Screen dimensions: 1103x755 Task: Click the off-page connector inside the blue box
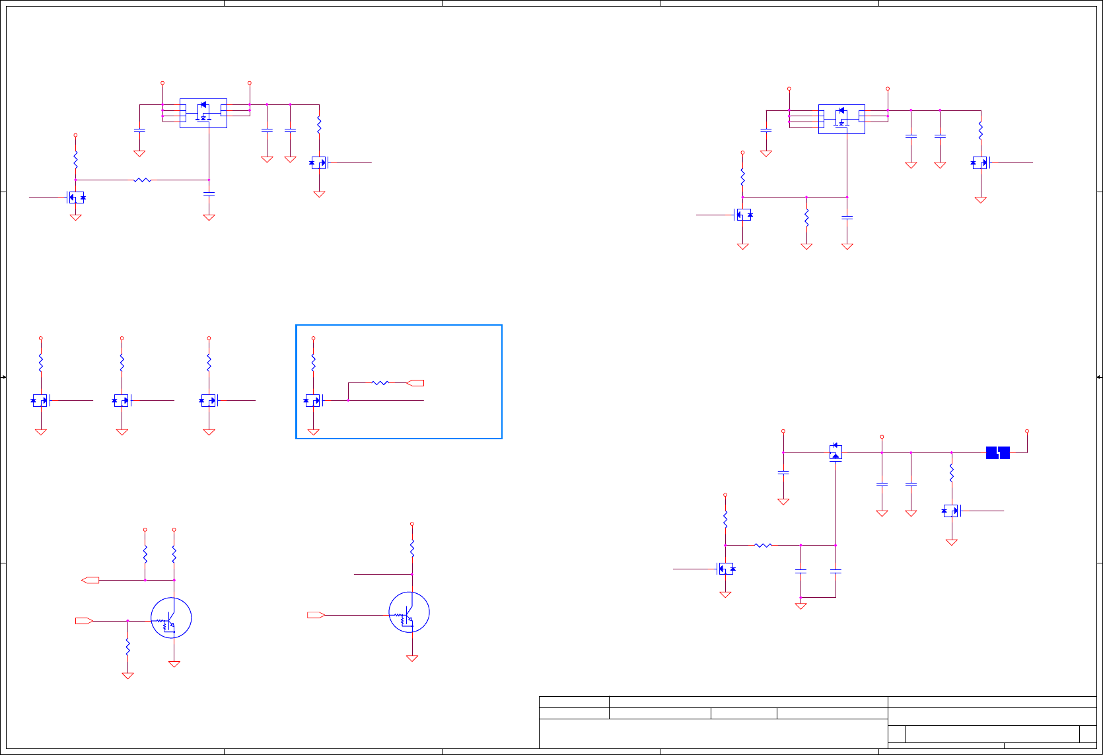[415, 383]
